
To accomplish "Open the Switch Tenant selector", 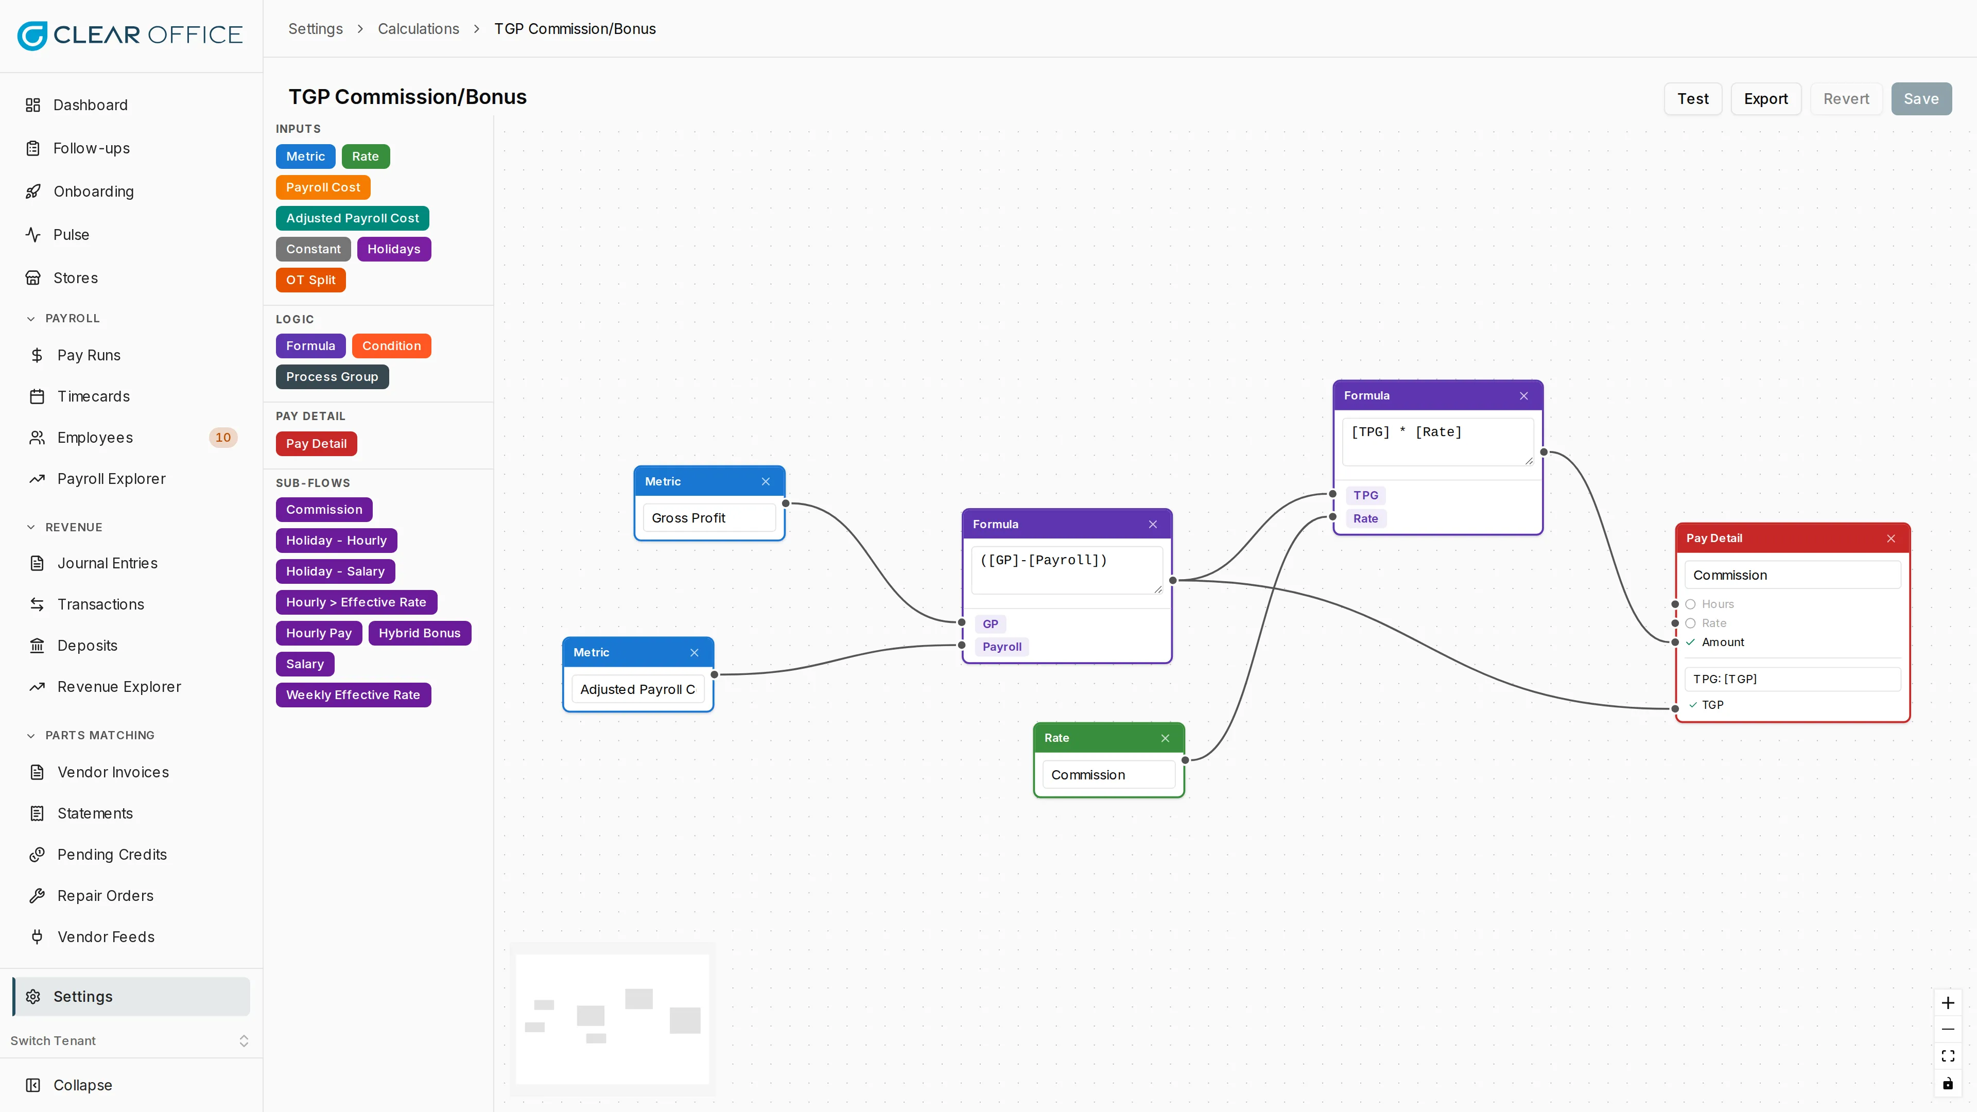I will [x=130, y=1040].
